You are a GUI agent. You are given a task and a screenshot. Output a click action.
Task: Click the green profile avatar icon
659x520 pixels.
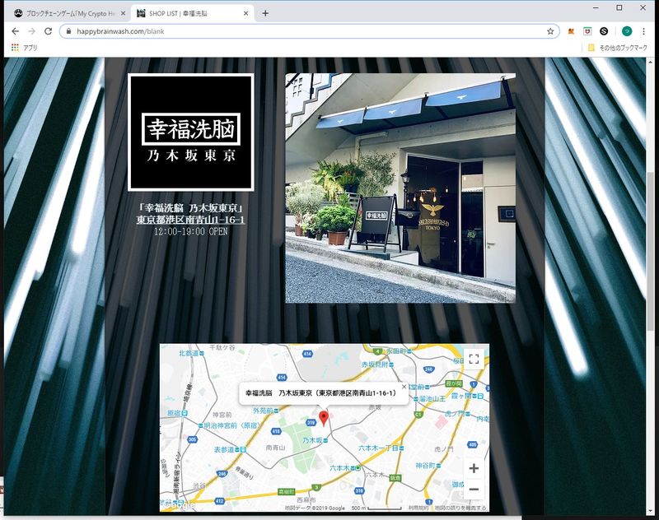click(627, 31)
